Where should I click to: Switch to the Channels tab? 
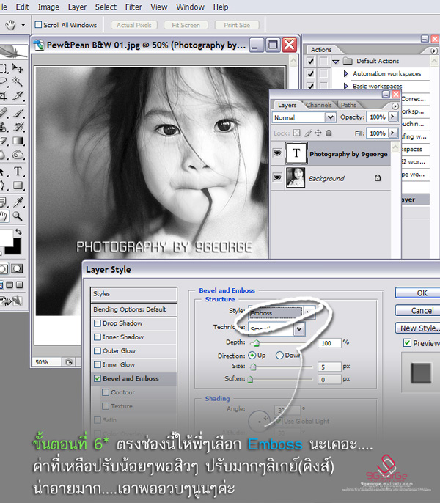318,105
